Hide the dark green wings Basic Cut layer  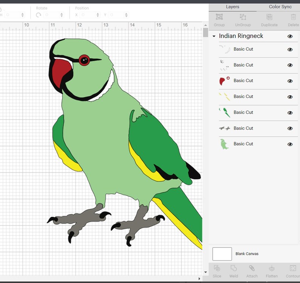pos(290,113)
